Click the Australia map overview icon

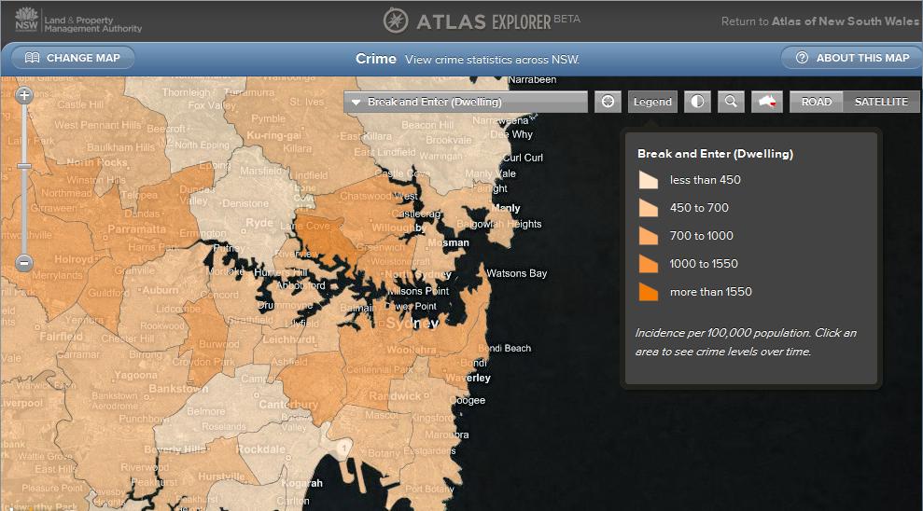767,102
